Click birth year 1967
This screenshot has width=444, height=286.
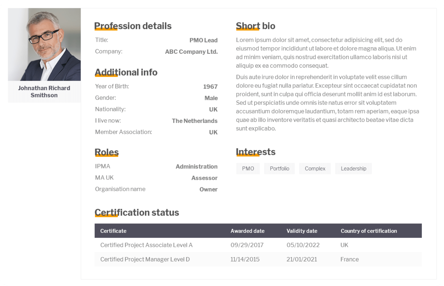[210, 87]
